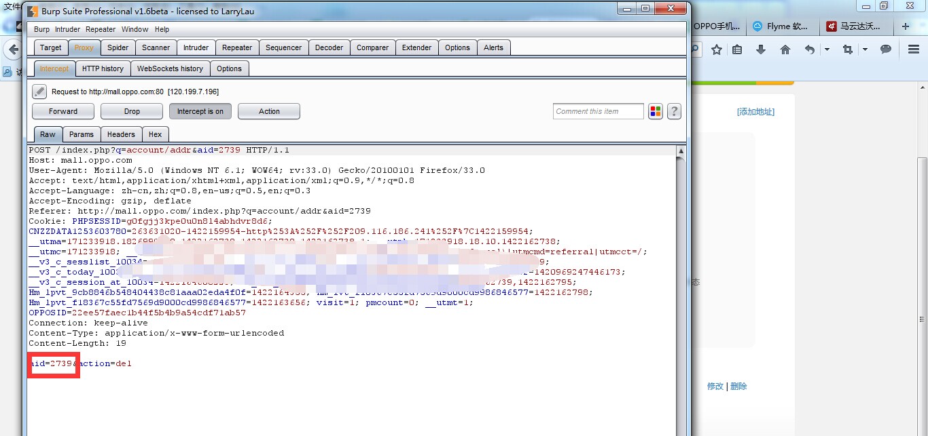The width and height of the screenshot is (928, 436).
Task: Open the main Options tab beside Extender
Action: [x=457, y=47]
